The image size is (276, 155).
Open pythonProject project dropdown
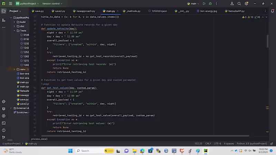tap(27, 3)
